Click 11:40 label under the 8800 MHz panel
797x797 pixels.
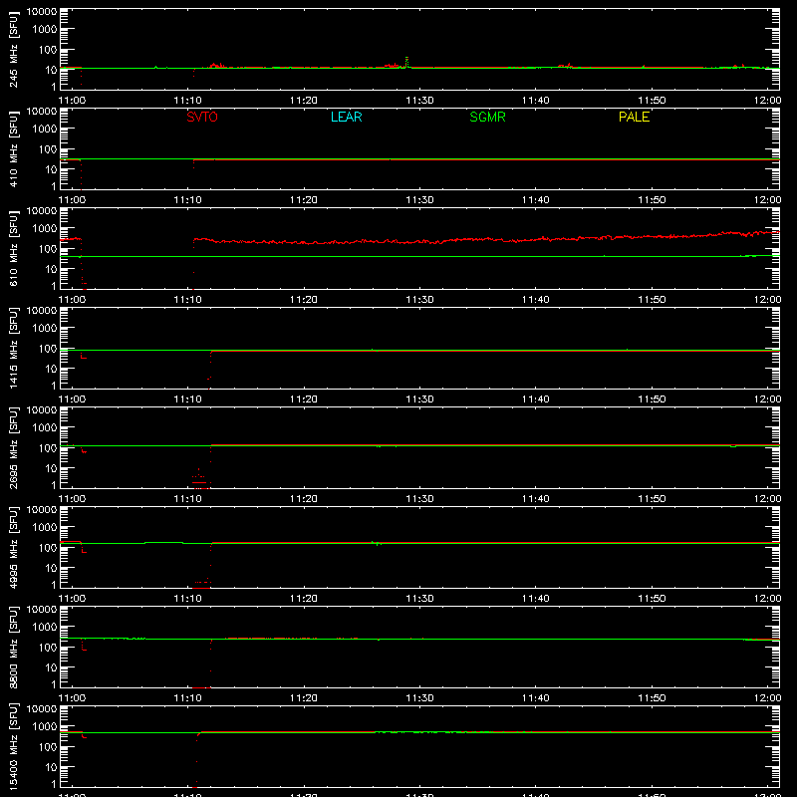(536, 698)
